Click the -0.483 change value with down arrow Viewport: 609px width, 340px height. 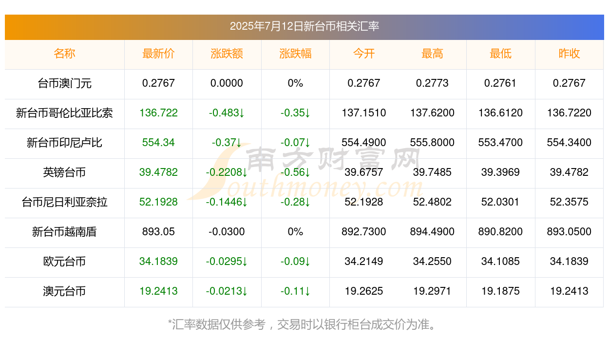[x=227, y=113]
